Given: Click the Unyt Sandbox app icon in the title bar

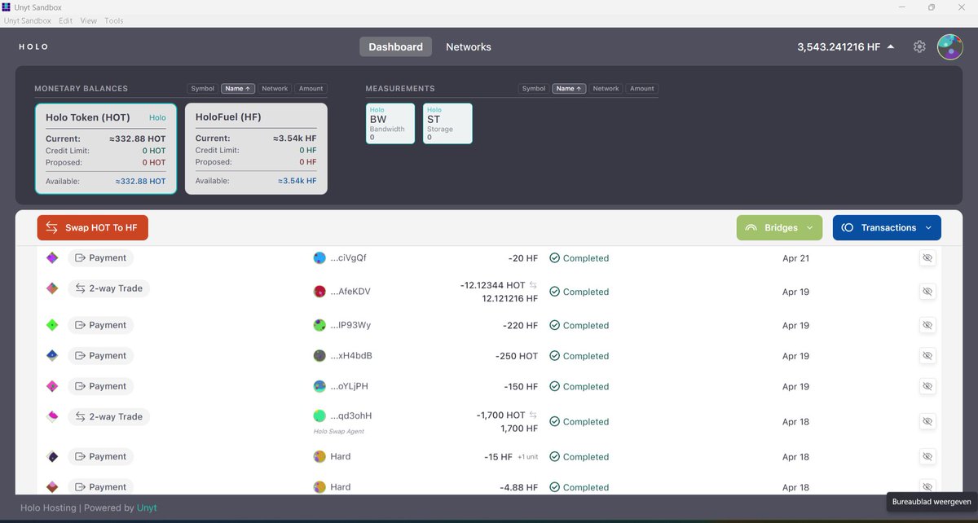Looking at the screenshot, I should click(x=7, y=7).
